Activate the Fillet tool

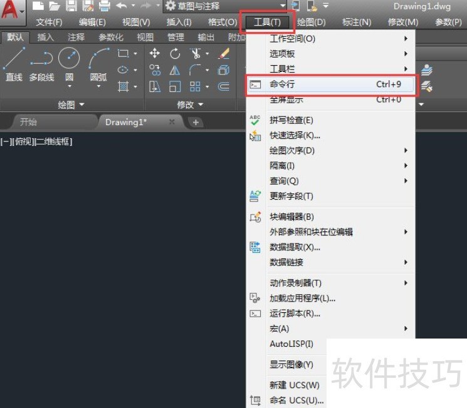click(x=195, y=70)
